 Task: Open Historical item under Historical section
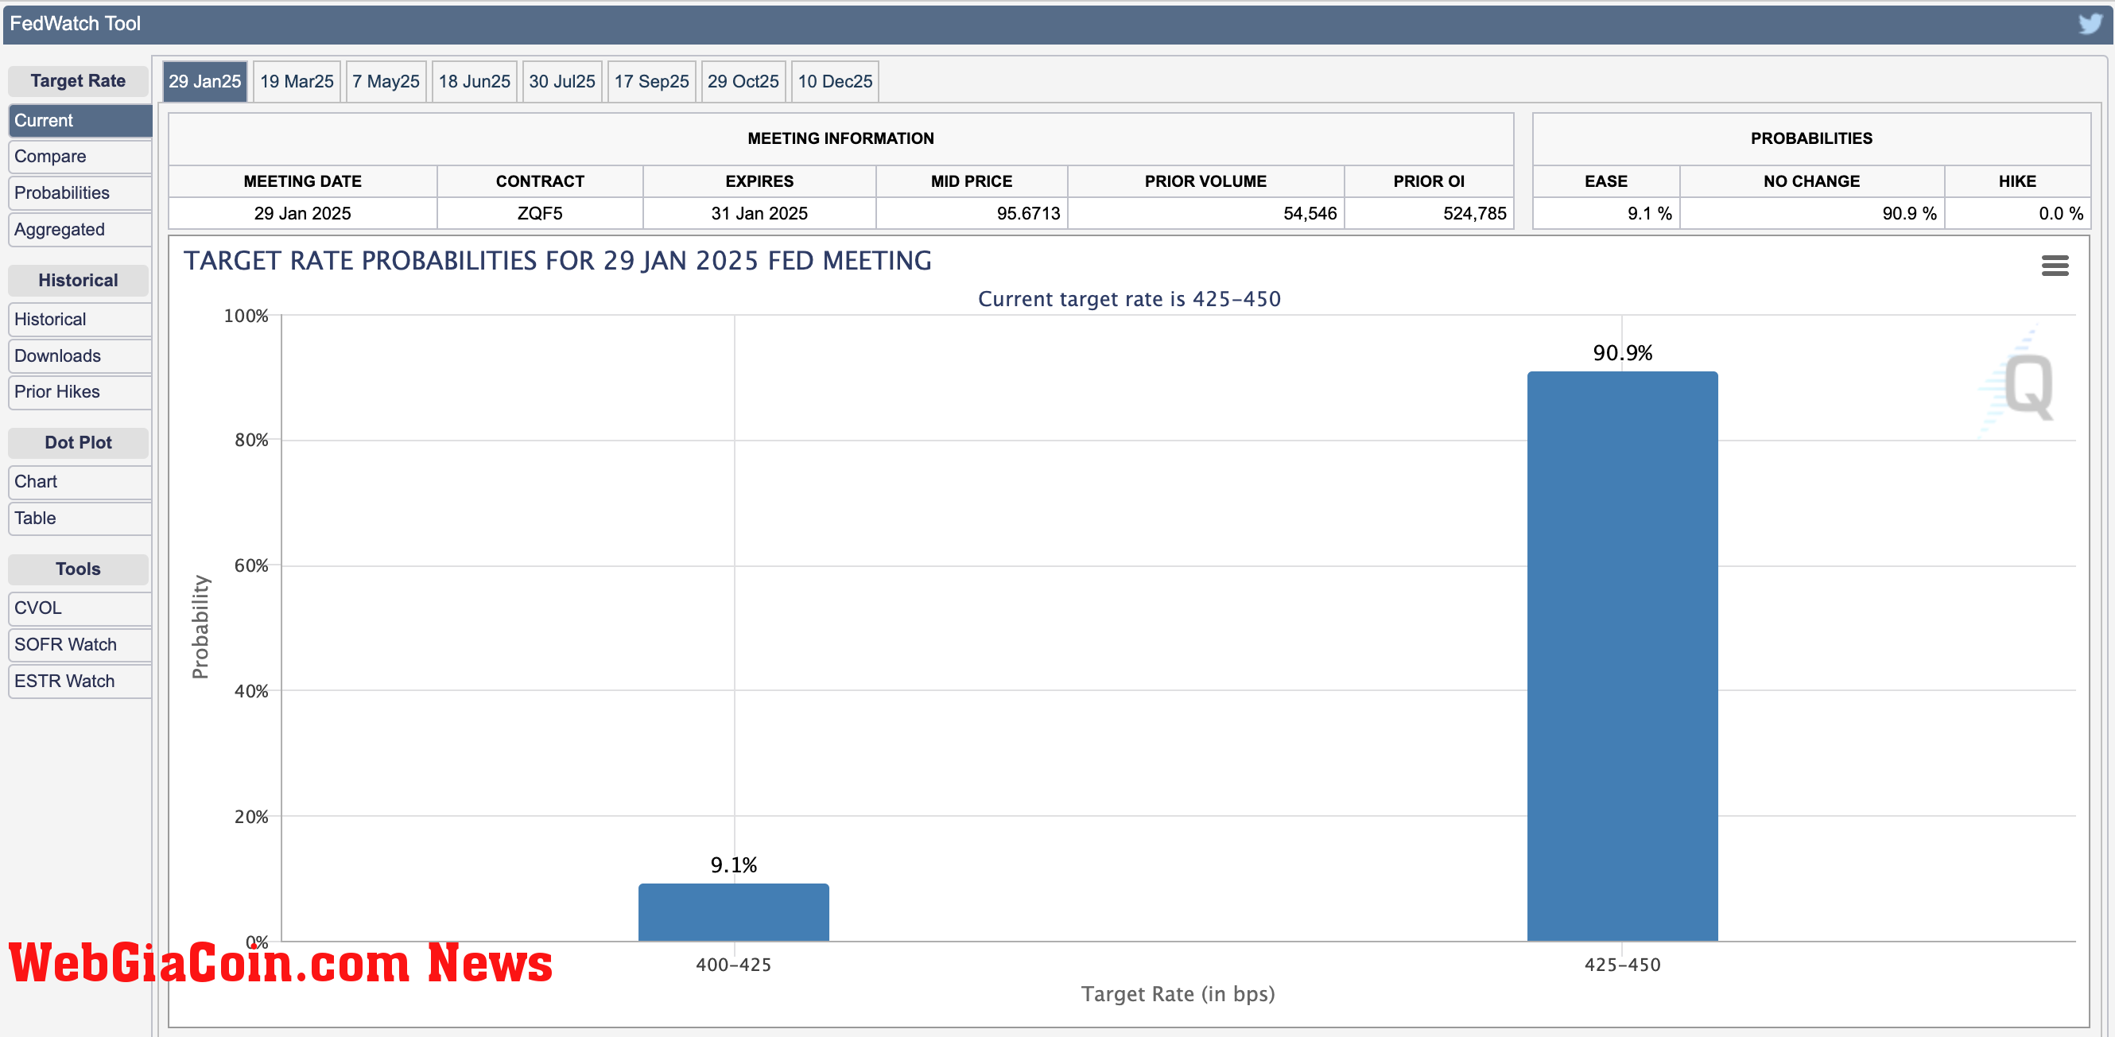tap(80, 320)
